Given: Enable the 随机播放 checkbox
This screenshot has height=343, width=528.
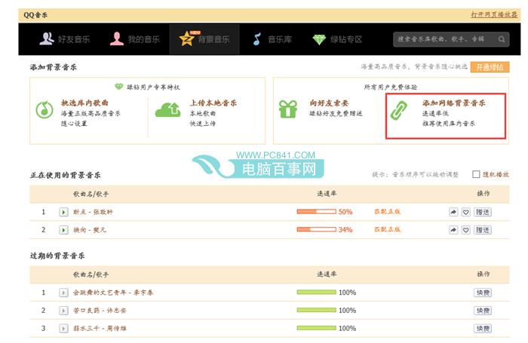Looking at the screenshot, I should [x=475, y=174].
